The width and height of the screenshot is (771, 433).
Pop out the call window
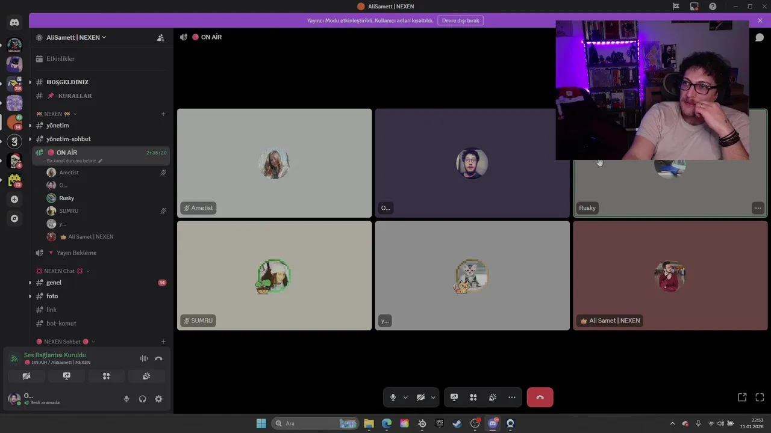pos(742,398)
